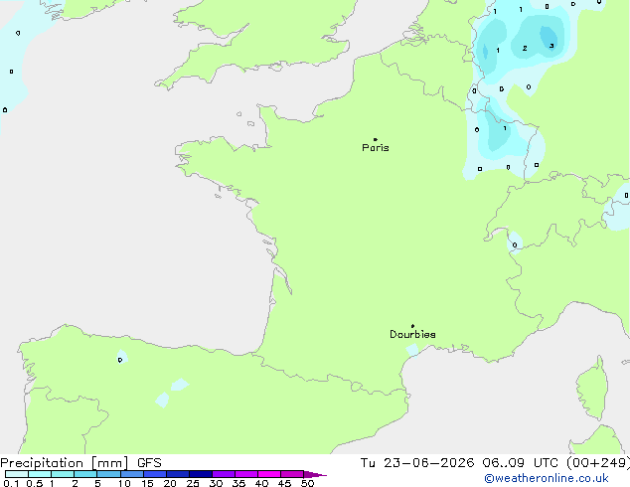
Task: Click the GFS model label
Action: [x=149, y=463]
